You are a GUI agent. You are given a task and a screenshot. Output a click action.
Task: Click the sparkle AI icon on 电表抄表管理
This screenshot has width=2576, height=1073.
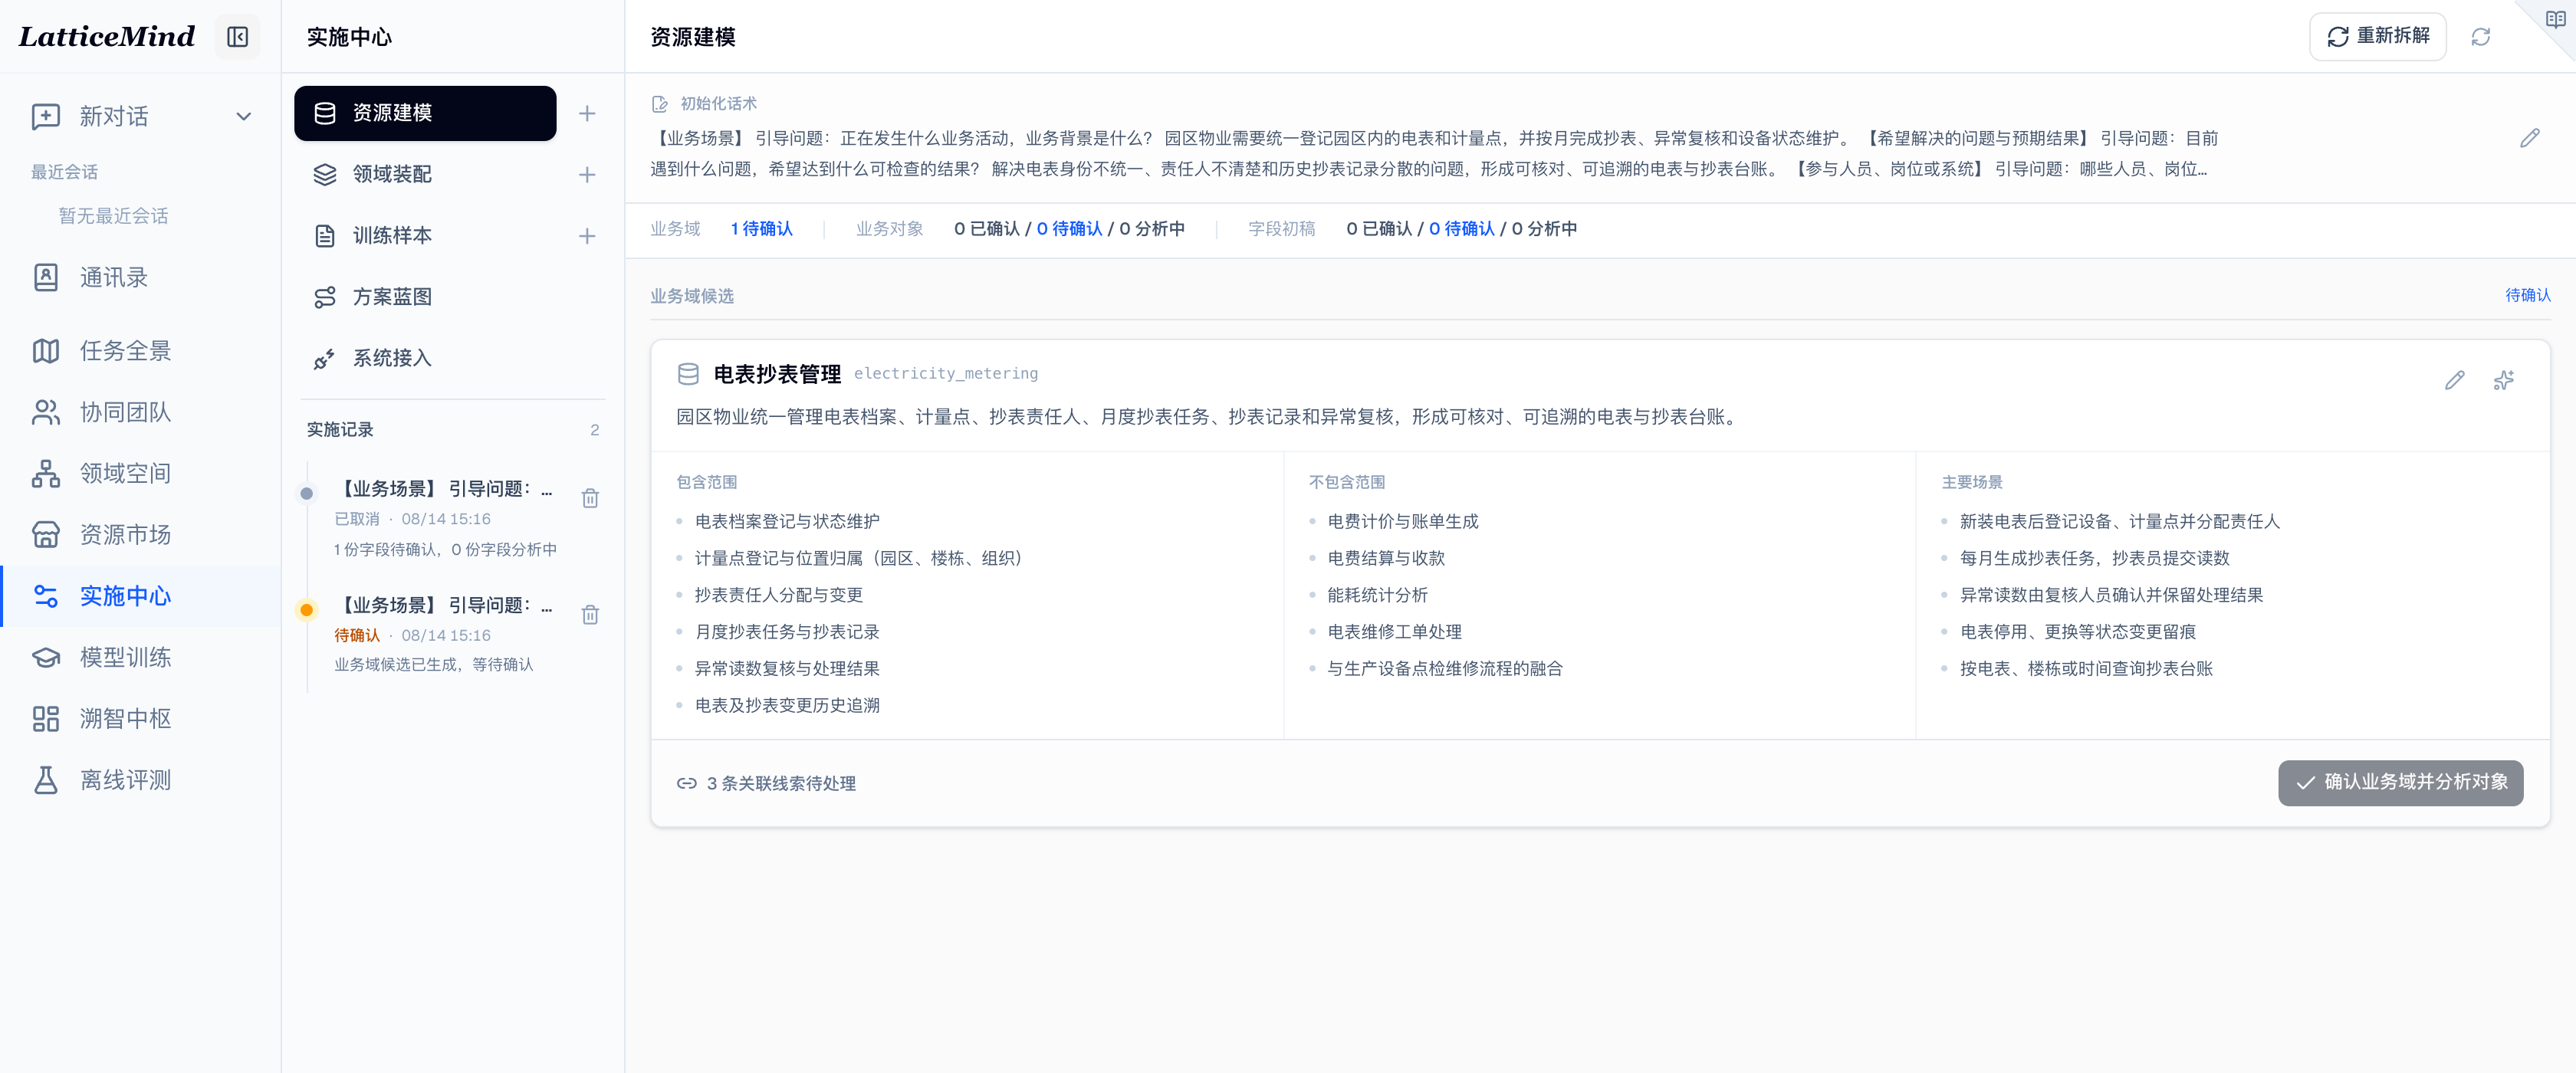(2503, 380)
